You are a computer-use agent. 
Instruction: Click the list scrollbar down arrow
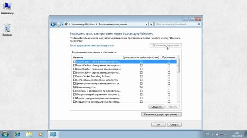(178, 101)
